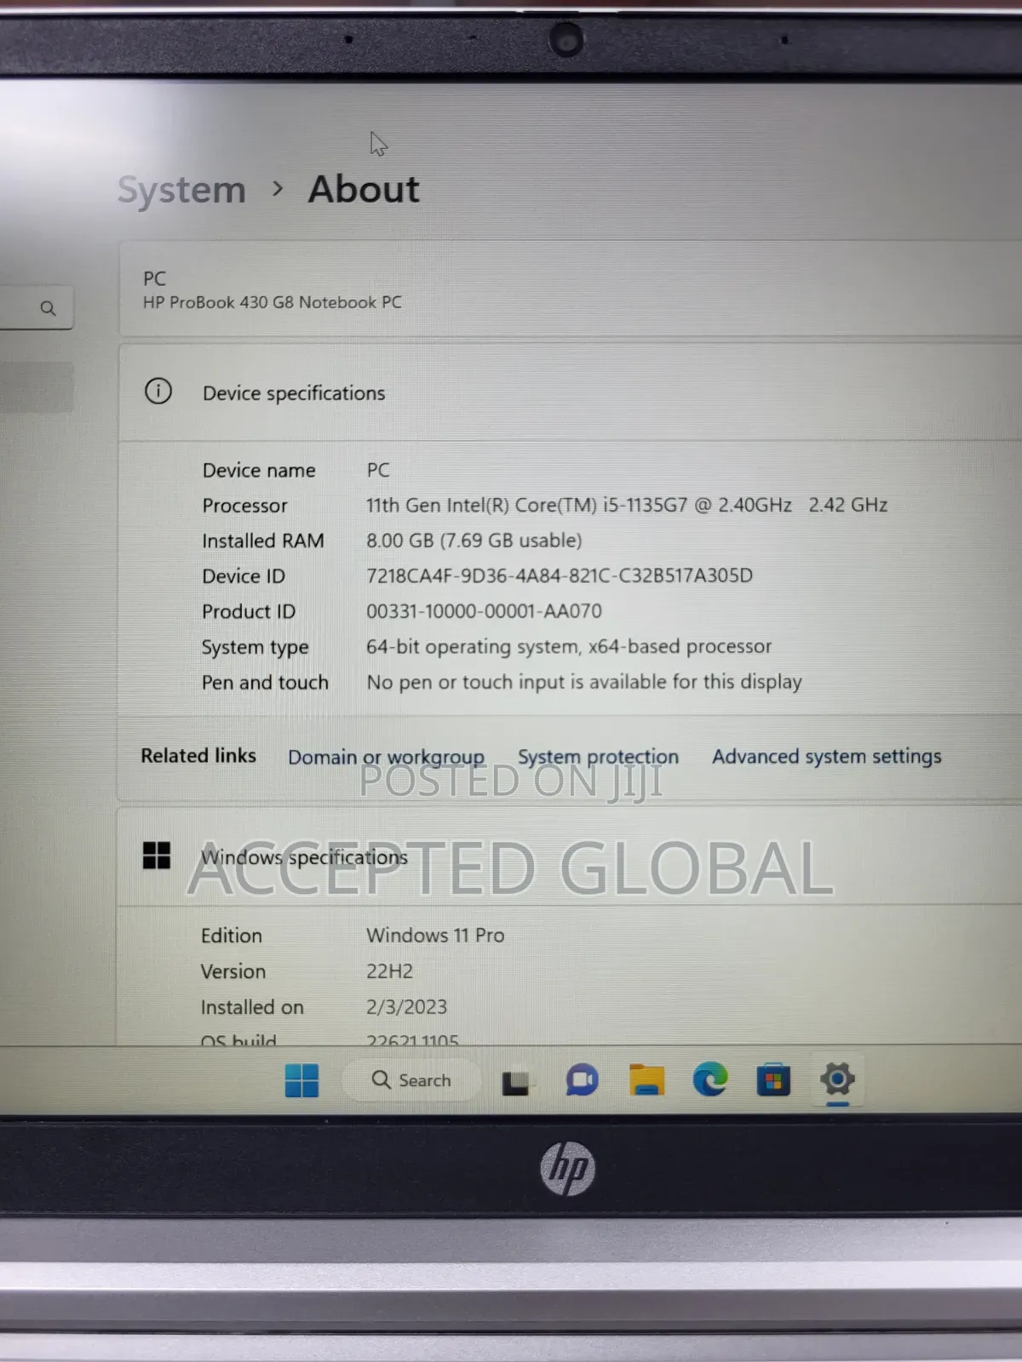Click the Related links label
The image size is (1022, 1362).
tap(198, 756)
